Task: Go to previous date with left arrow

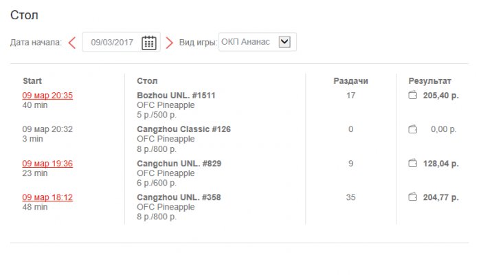Action: coord(72,43)
